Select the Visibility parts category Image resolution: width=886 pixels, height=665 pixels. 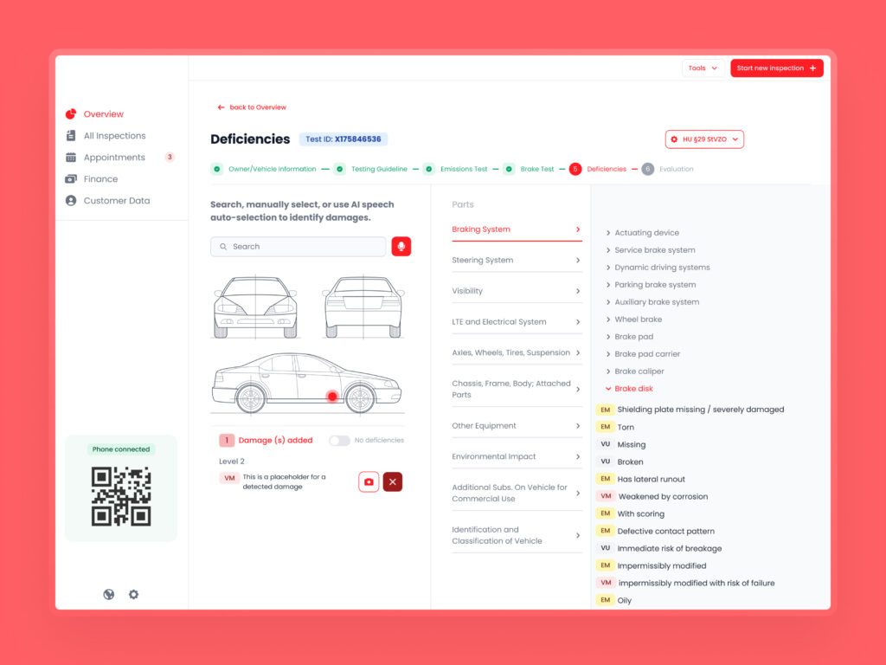516,291
